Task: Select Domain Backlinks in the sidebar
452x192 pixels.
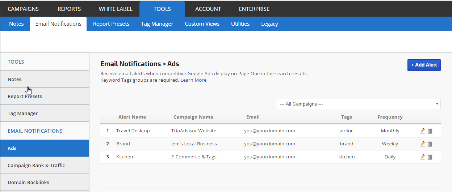Action: pyautogui.click(x=28, y=183)
